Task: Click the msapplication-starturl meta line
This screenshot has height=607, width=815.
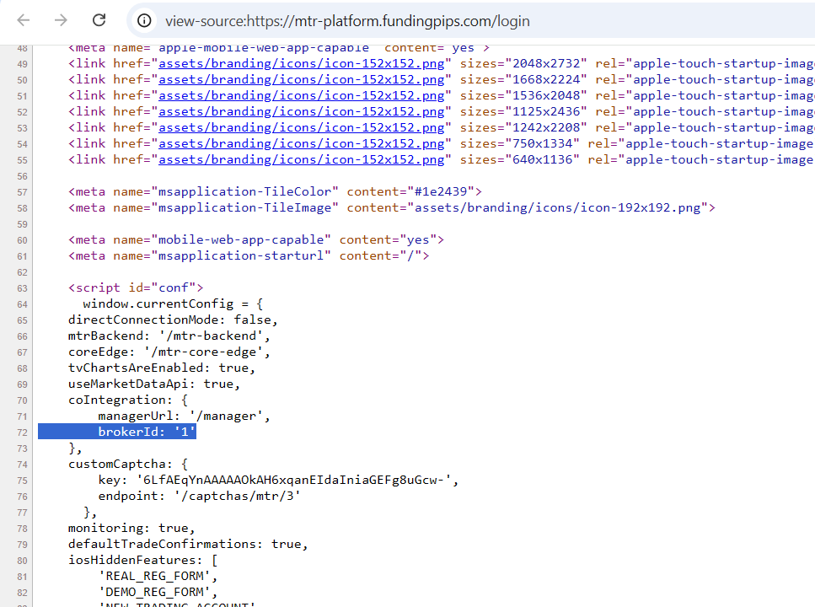Action: [249, 256]
